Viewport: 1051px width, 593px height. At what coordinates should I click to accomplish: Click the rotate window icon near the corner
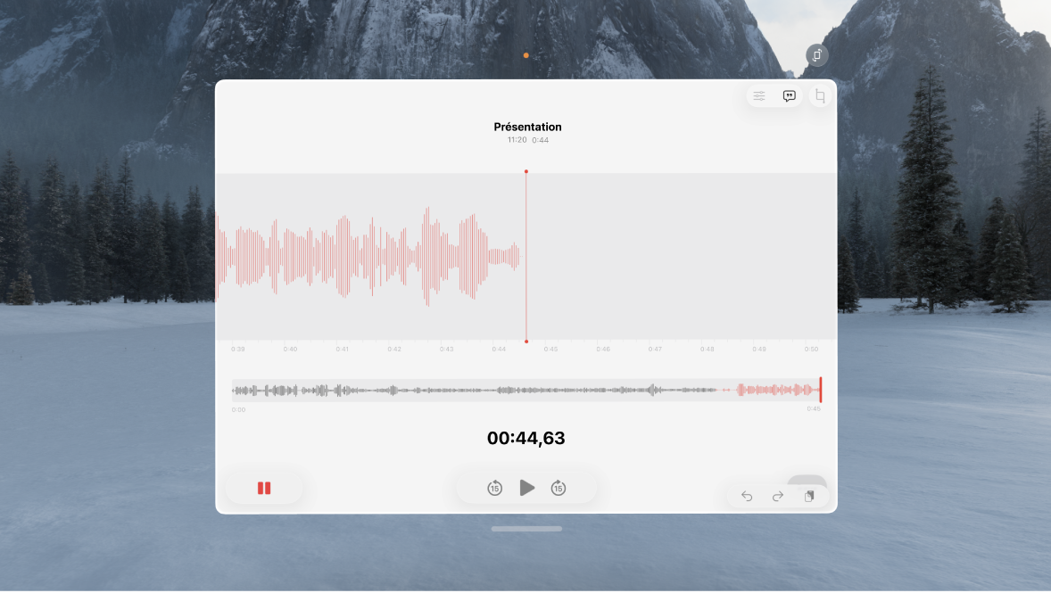point(817,55)
